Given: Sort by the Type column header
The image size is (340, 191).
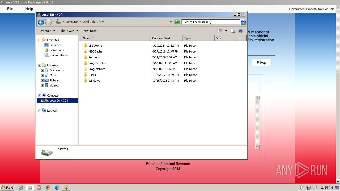Looking at the screenshot, I should 199,38.
